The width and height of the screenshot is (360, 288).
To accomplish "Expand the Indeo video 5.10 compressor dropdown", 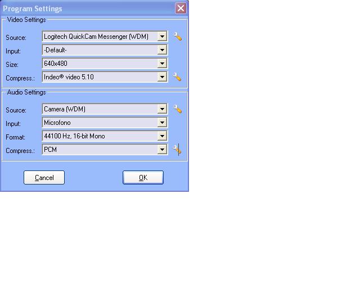I will (162, 77).
